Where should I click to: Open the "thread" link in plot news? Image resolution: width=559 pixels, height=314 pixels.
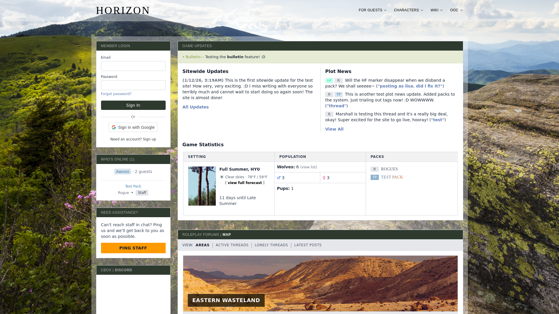[x=337, y=106]
